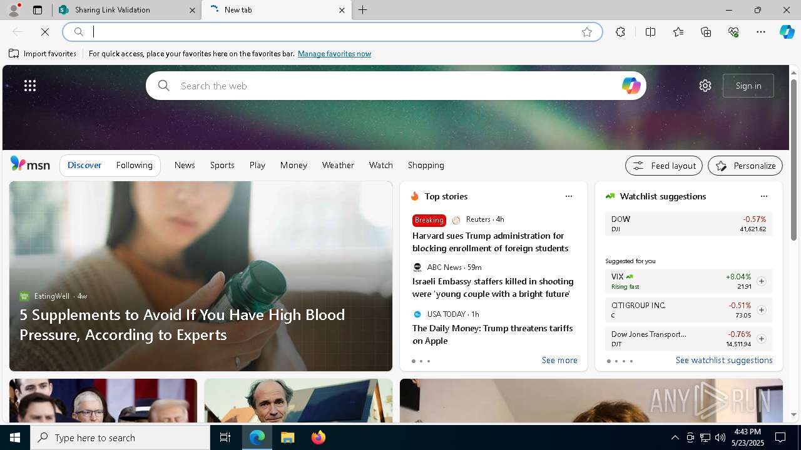Open the DOW index row
The height and width of the screenshot is (450, 801).
[x=688, y=224]
